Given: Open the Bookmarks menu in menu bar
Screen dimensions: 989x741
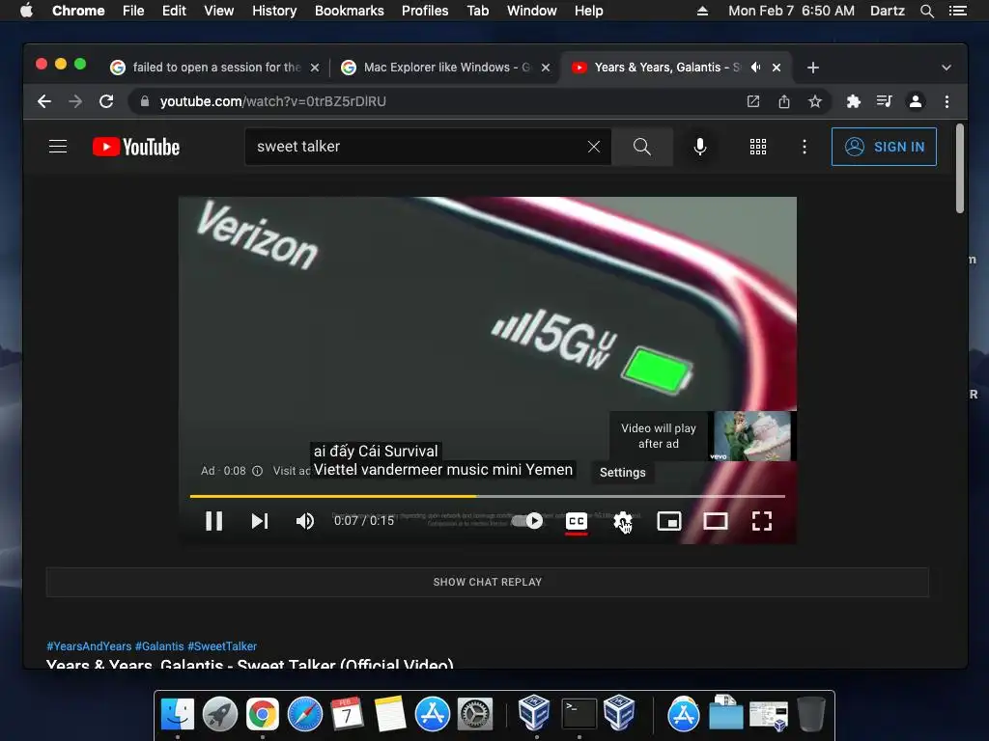Looking at the screenshot, I should tap(350, 11).
